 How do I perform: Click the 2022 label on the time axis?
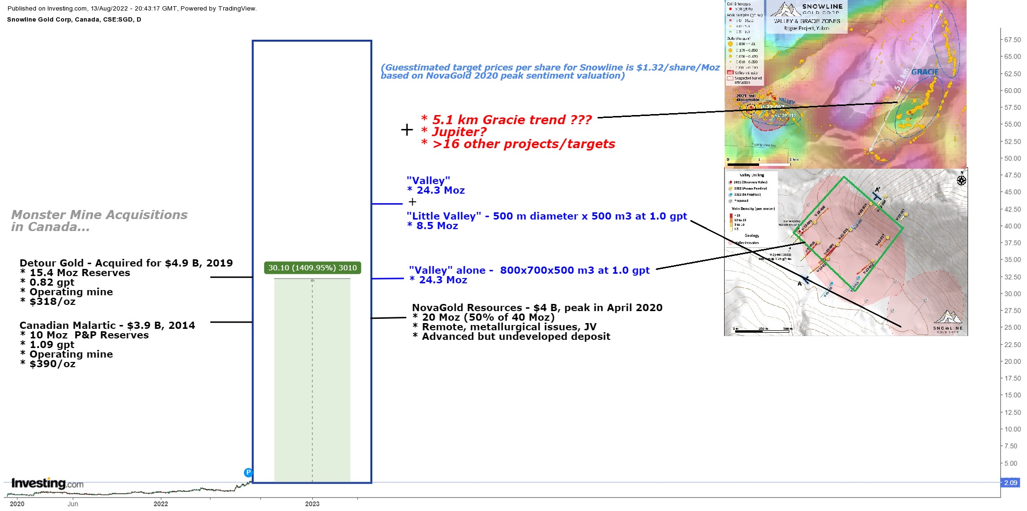[x=161, y=504]
